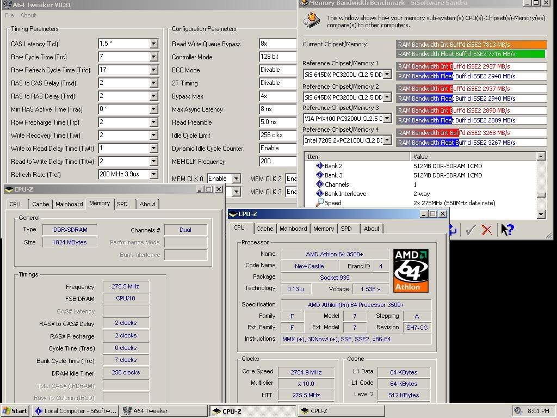Click the checkmark OK icon in Sandra

point(471,230)
